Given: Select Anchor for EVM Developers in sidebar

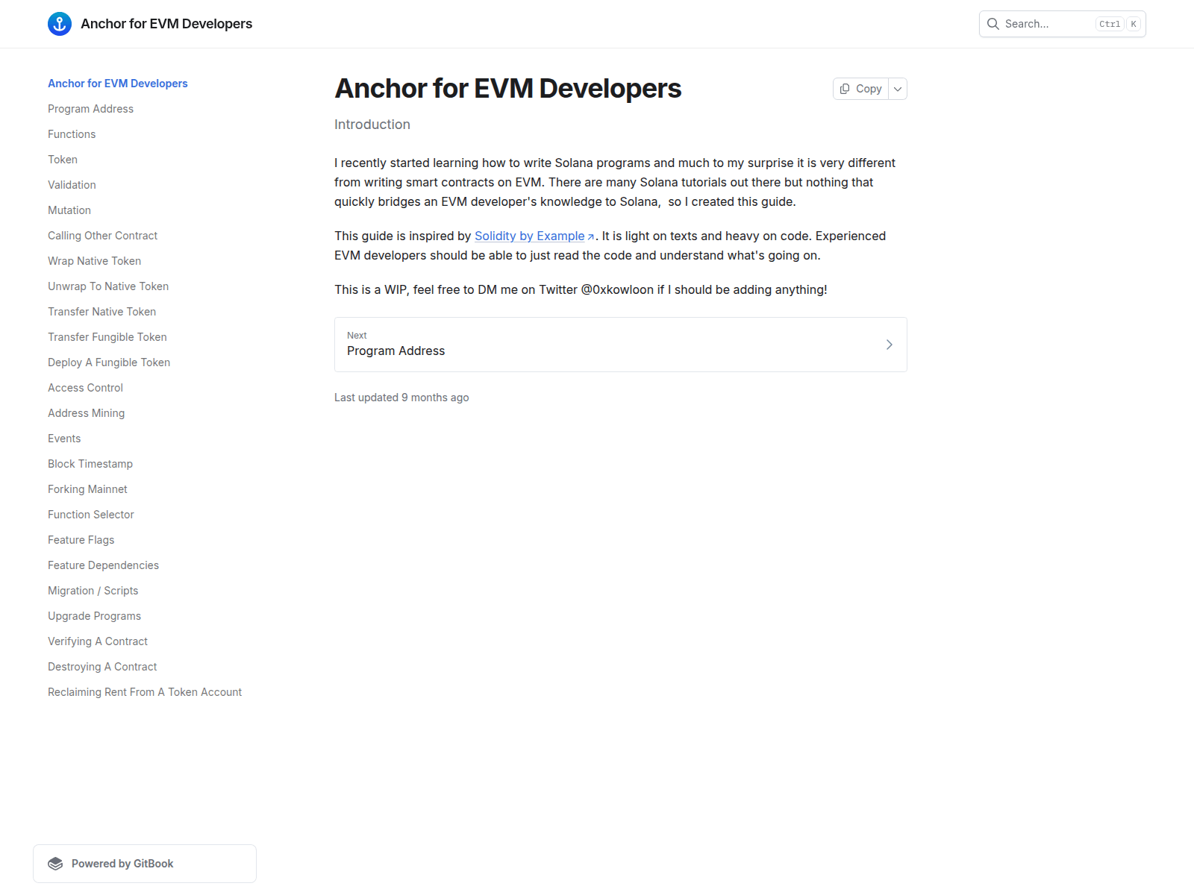Looking at the screenshot, I should 118,84.
